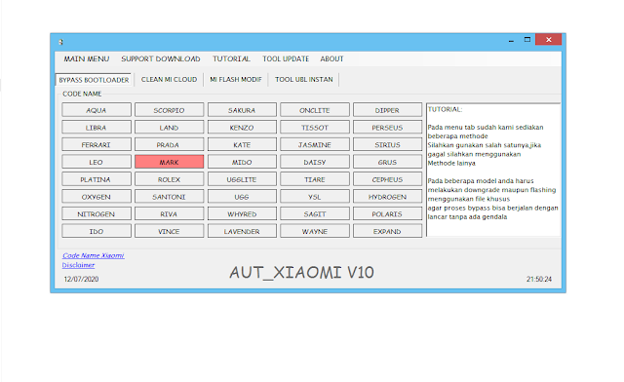The image size is (624, 382).
Task: Click the SAGIT button
Action: click(x=315, y=213)
